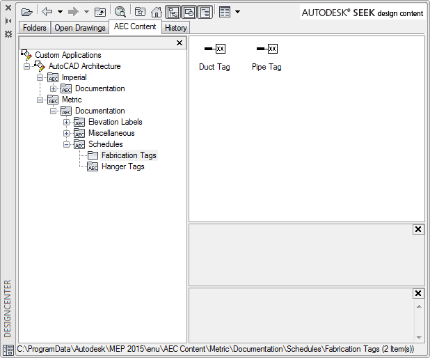Click description pane scroll down arrow
This screenshot has width=430, height=358.
coord(419,337)
